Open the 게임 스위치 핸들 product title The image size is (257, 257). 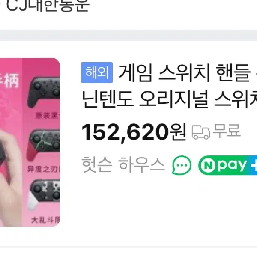click(188, 73)
